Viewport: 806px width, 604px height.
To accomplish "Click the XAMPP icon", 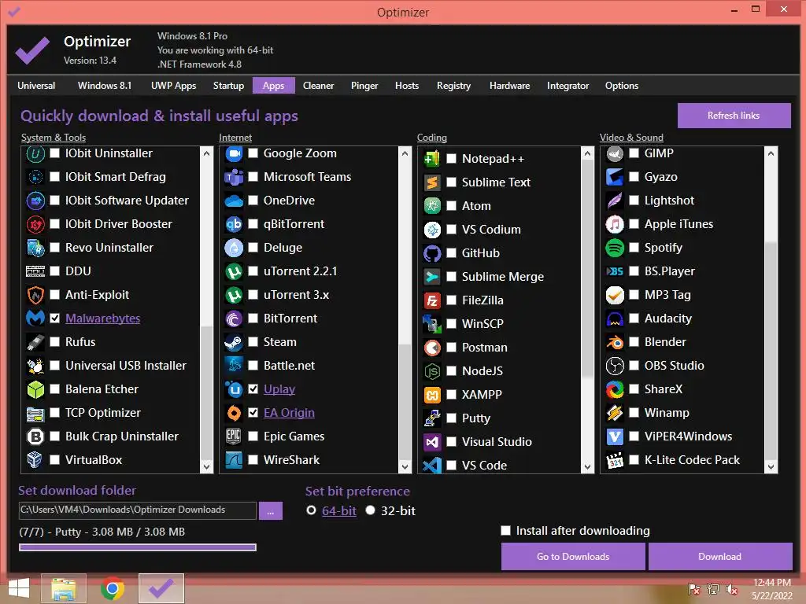I will point(432,395).
